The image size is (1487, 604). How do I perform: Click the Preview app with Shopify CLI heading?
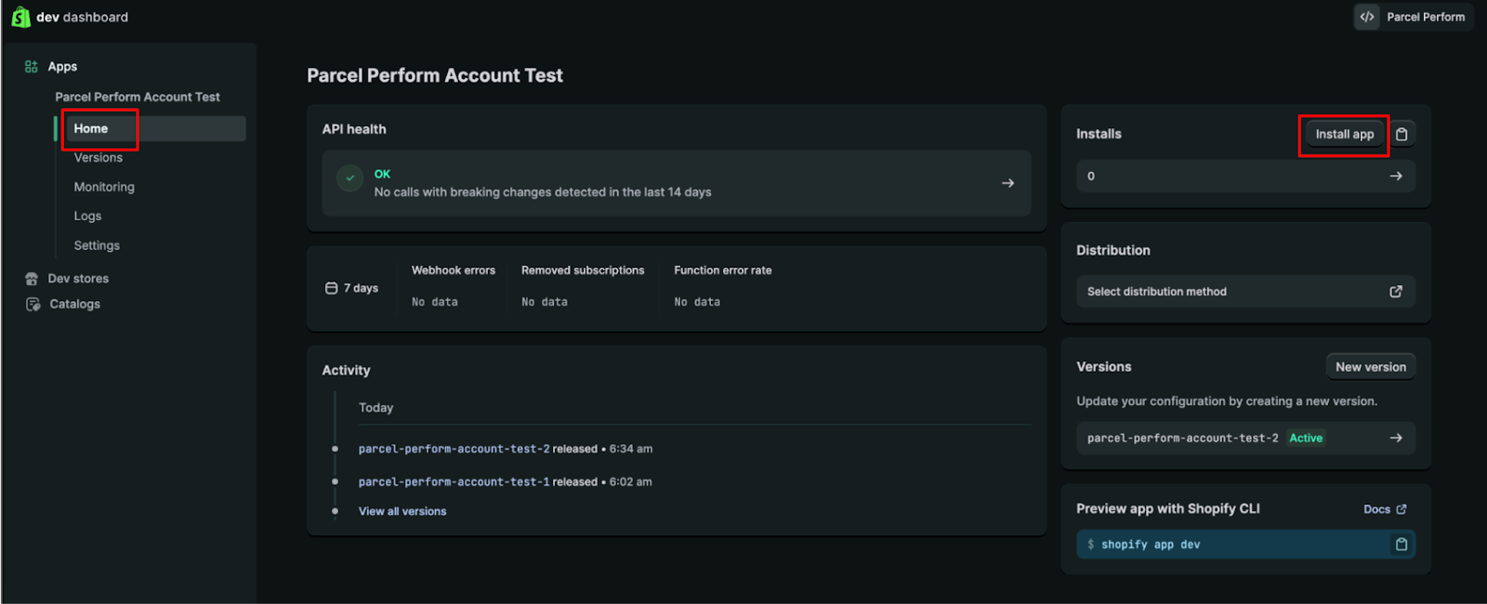coord(1168,509)
